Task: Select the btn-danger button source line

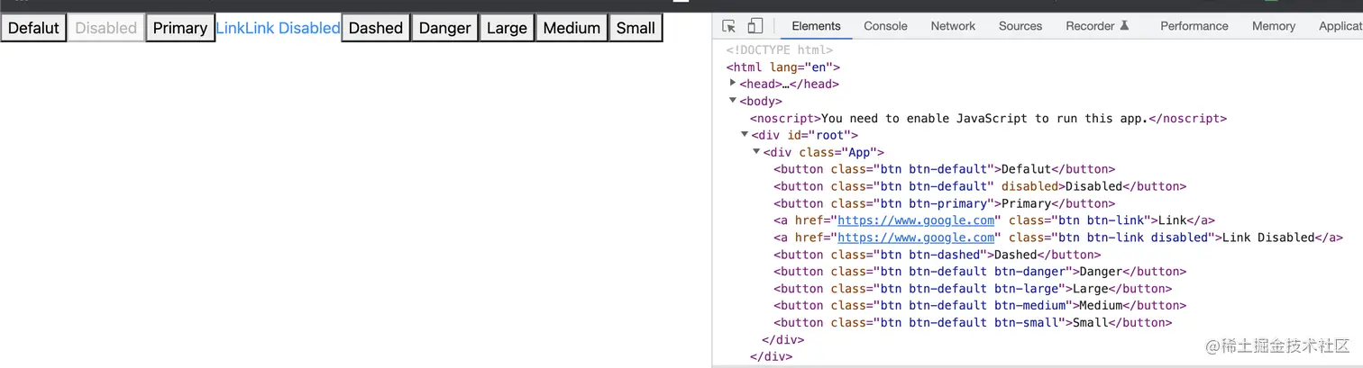Action: 979,272
